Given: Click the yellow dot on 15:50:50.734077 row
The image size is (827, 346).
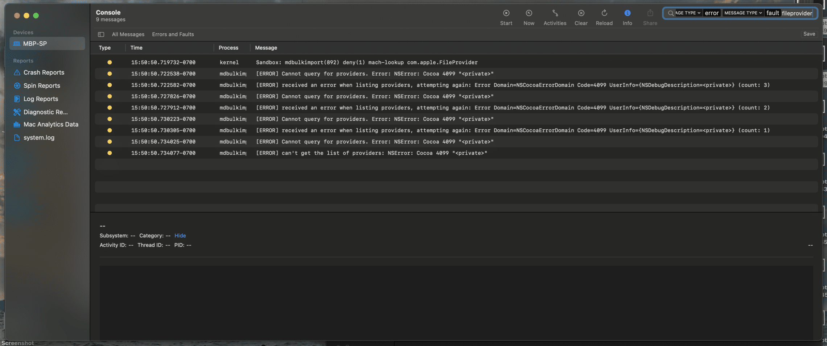Looking at the screenshot, I should pos(110,153).
